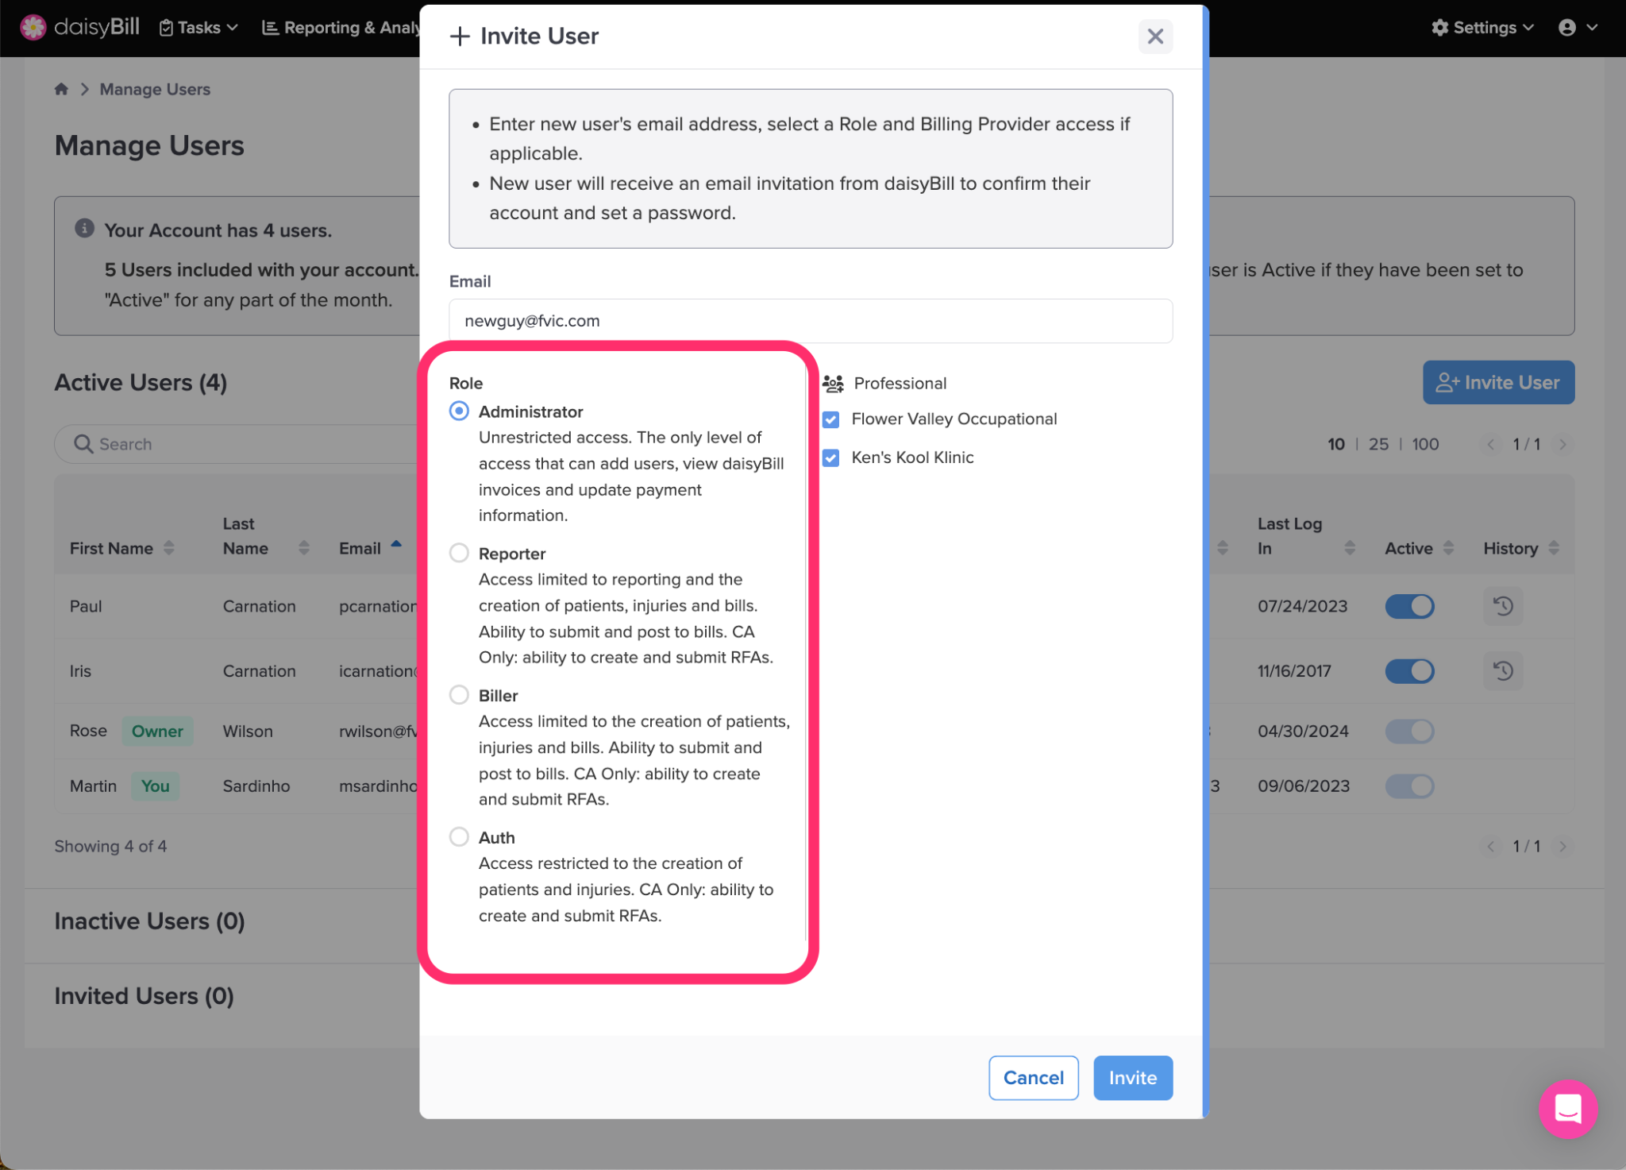Uncheck Flower Valley Occupational
Viewport: 1626px width, 1170px height.
coord(830,419)
